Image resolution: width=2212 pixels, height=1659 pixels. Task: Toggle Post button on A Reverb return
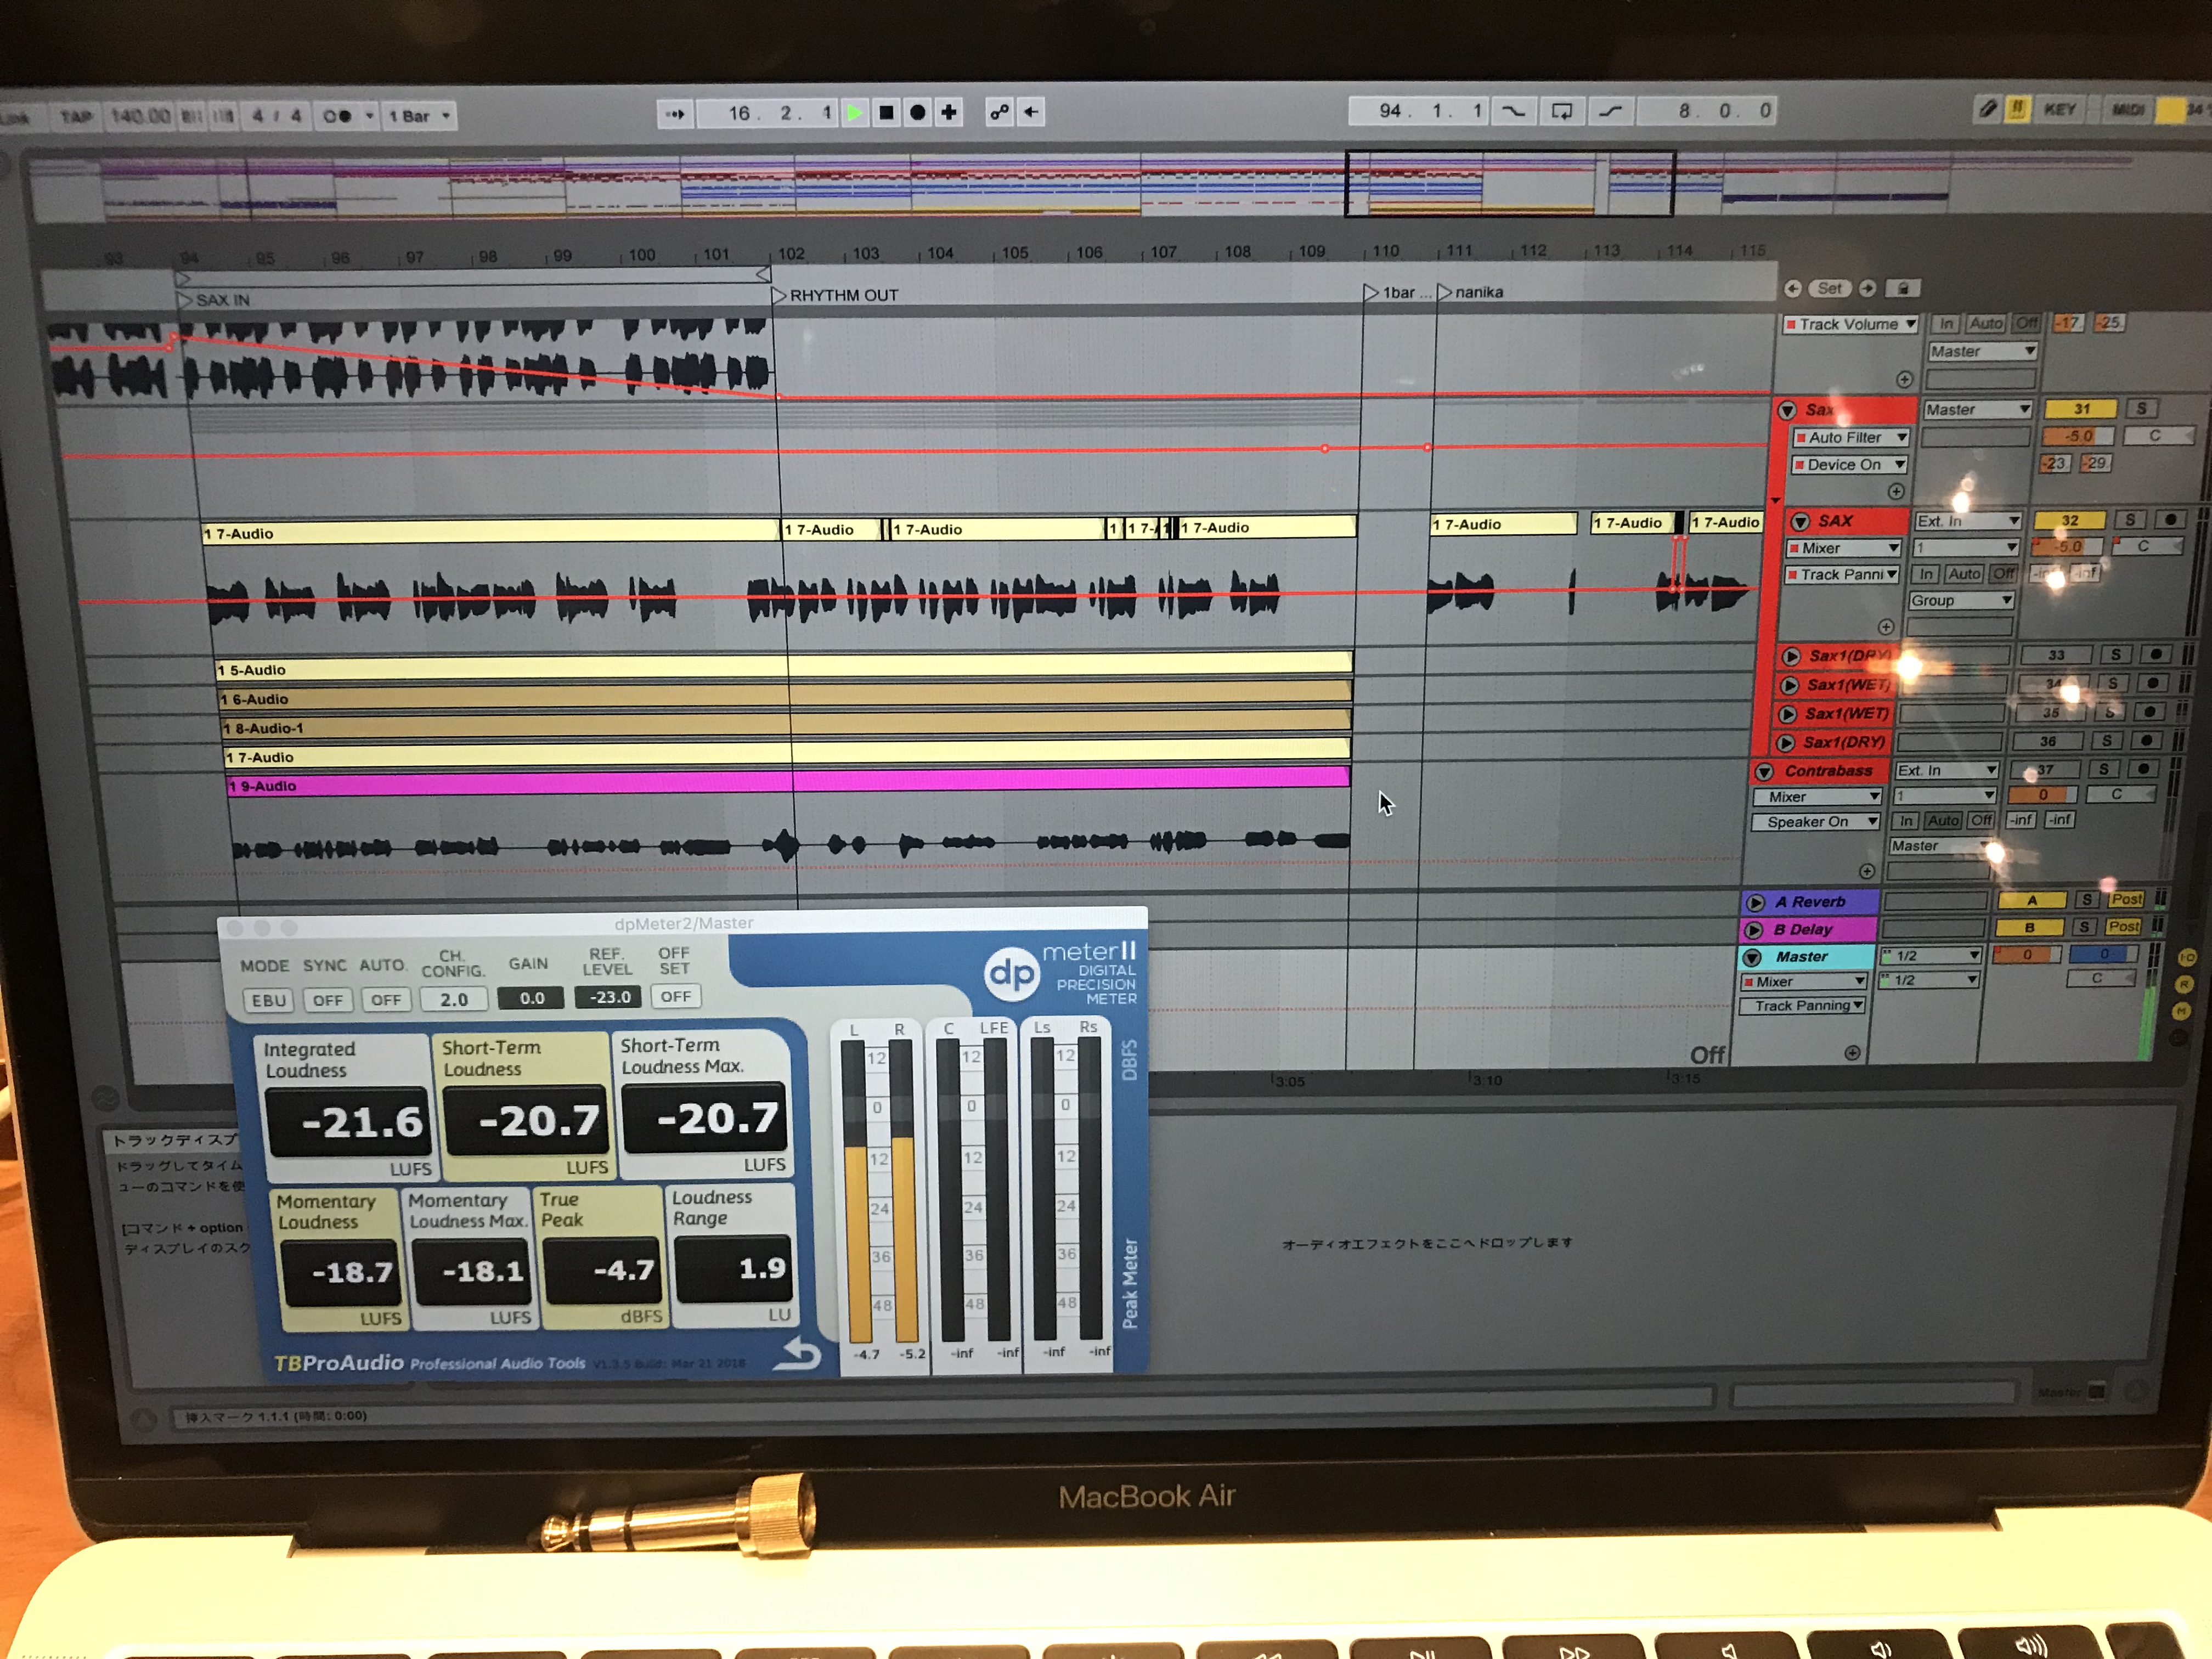(2126, 899)
